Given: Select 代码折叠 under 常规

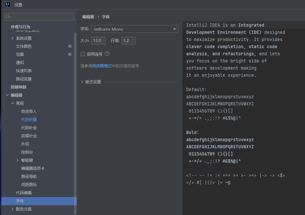Looking at the screenshot, I should coord(29,120).
